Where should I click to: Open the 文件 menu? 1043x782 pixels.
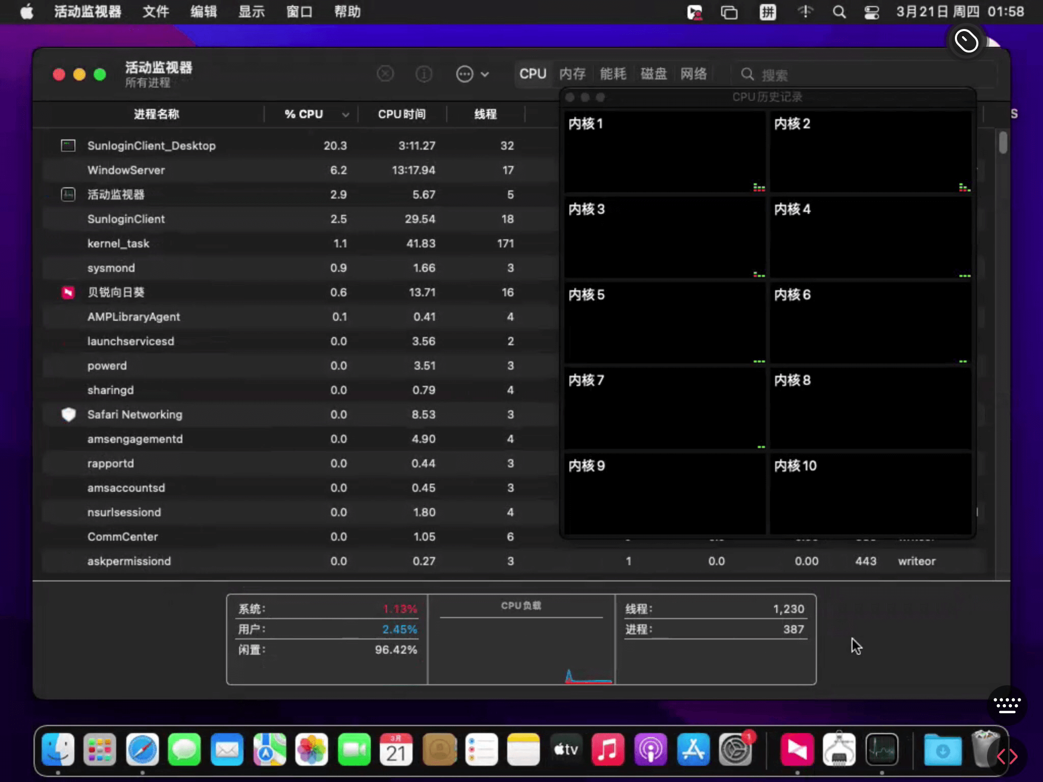point(155,12)
